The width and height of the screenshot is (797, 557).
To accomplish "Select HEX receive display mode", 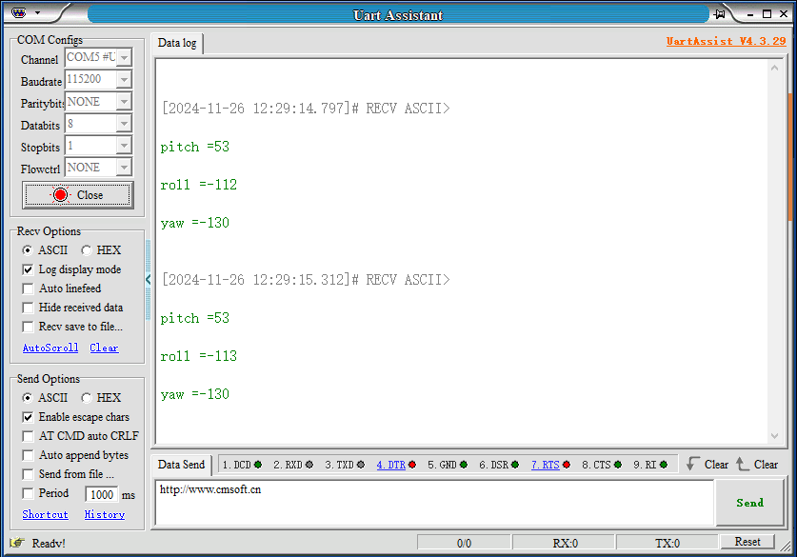I will [86, 249].
